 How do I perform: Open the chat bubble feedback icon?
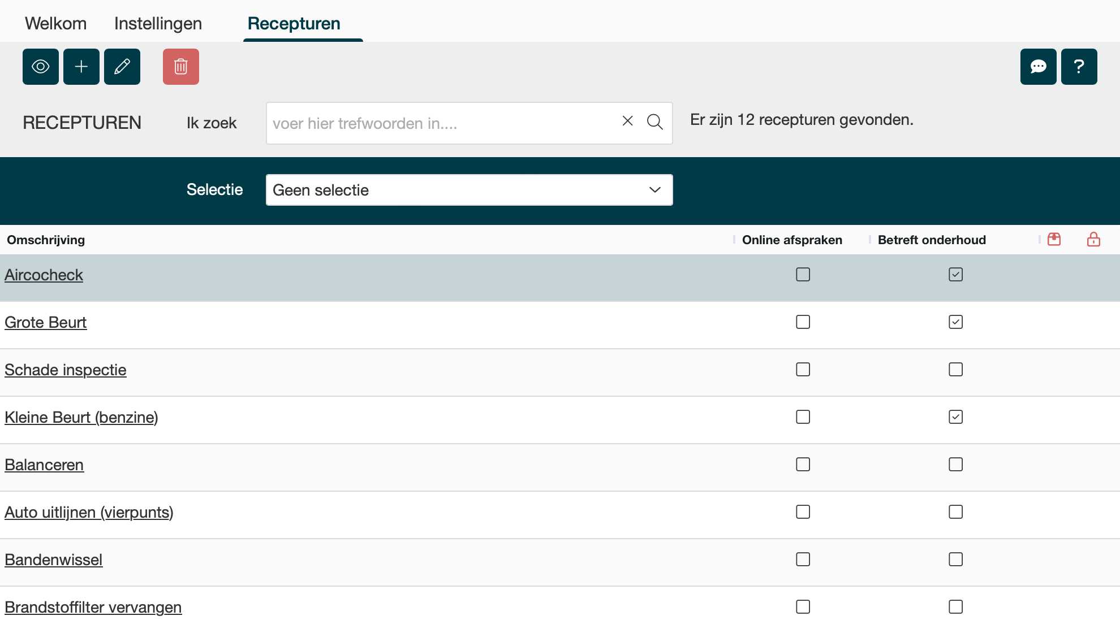(1038, 67)
